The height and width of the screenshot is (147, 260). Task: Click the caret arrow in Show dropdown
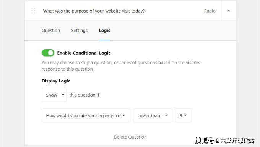point(63,95)
